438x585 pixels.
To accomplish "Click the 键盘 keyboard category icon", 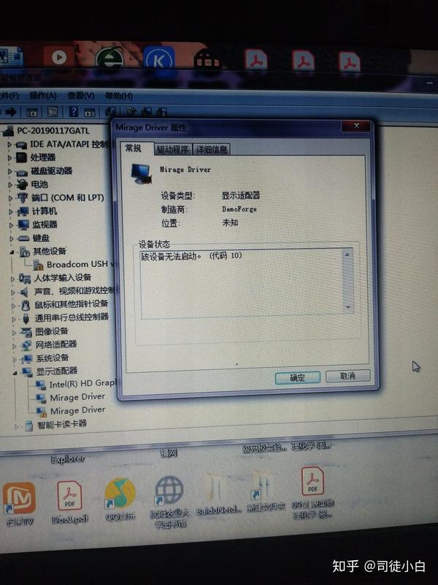I will [24, 238].
